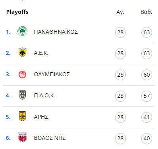Click the Βαθ. column header

coord(146,12)
